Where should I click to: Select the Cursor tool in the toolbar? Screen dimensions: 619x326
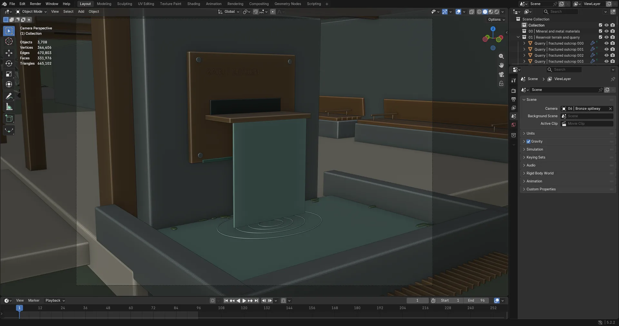(9, 41)
